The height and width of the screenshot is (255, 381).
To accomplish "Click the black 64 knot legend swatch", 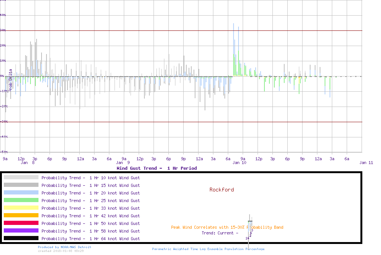I will pos(21,238).
